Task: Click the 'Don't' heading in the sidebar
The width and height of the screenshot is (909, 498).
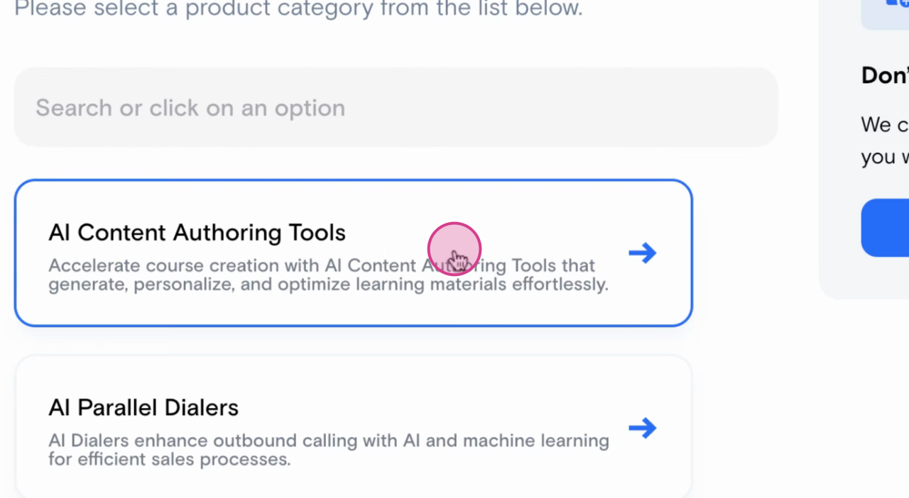Action: point(885,75)
